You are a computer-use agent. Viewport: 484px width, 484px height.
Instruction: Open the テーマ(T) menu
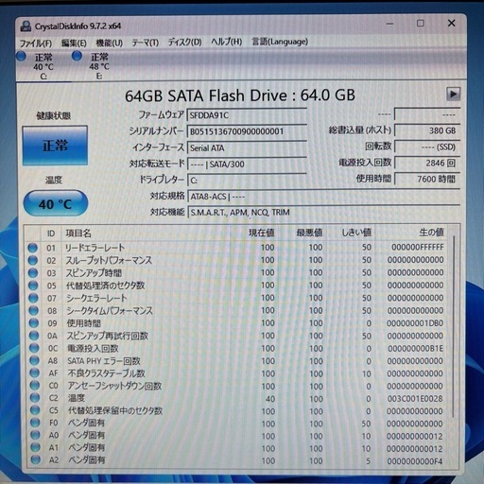pyautogui.click(x=145, y=43)
